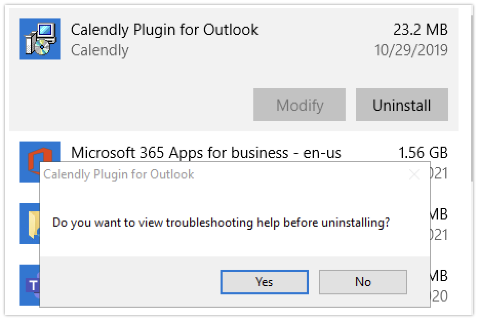Click the 1.56 GB size value
478x320 pixels.
pyautogui.click(x=423, y=152)
